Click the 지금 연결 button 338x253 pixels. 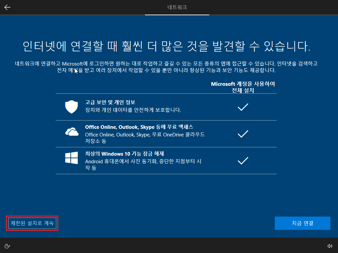(303, 223)
